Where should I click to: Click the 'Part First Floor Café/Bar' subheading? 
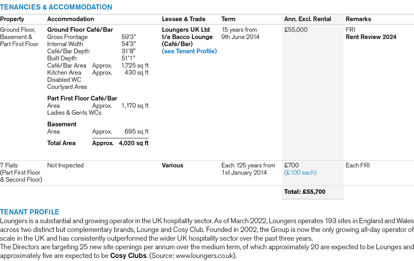(82, 98)
